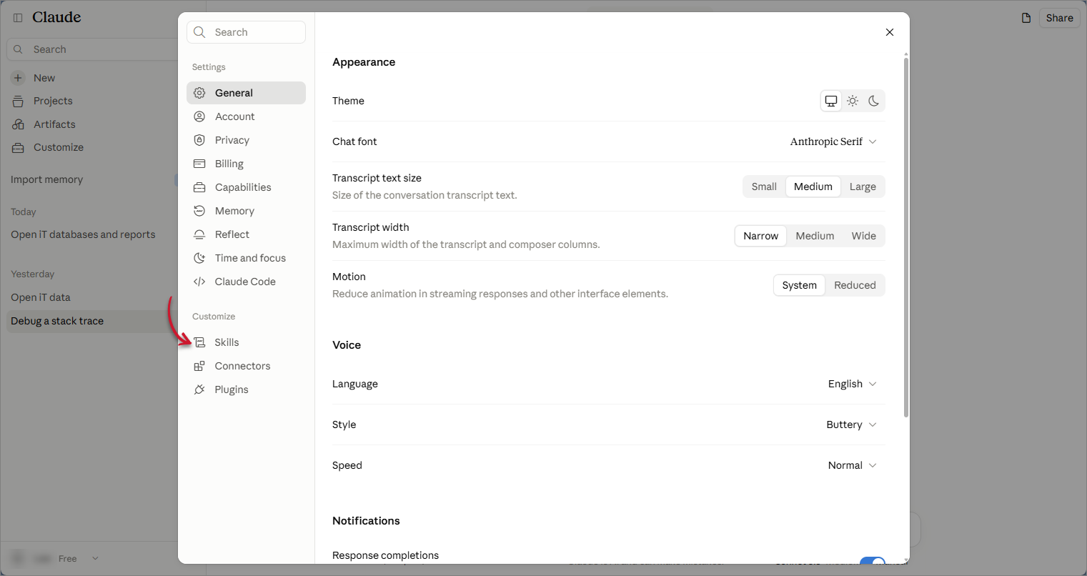Open Projects in the main sidebar
The image size is (1087, 576).
(x=53, y=101)
